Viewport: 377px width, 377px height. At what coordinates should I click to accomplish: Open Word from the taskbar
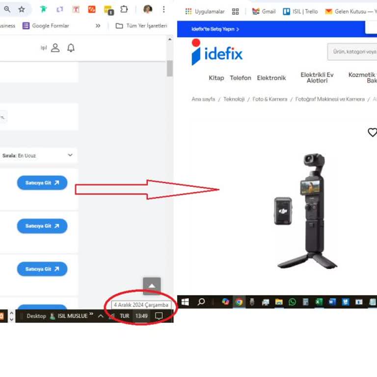332,302
